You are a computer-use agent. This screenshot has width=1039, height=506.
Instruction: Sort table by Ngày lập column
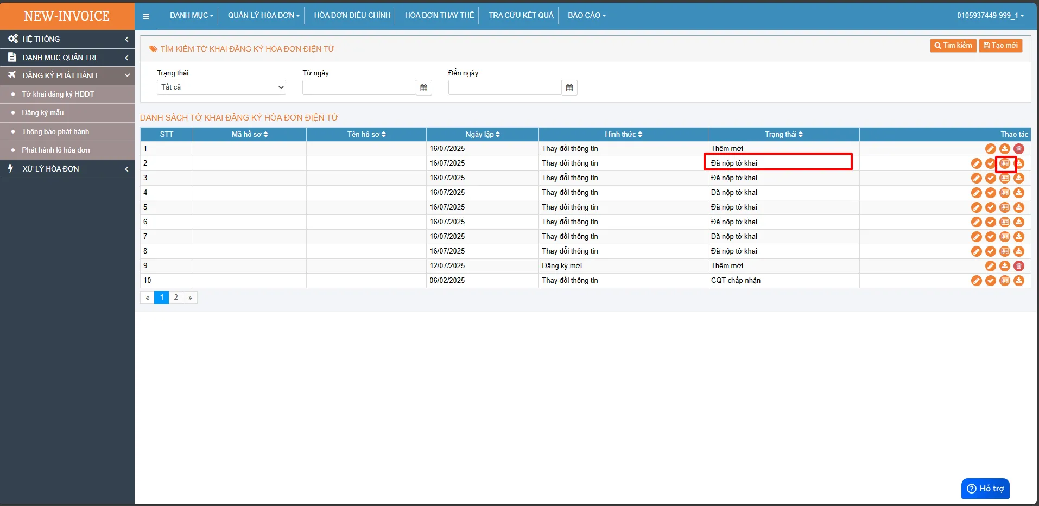(x=483, y=134)
